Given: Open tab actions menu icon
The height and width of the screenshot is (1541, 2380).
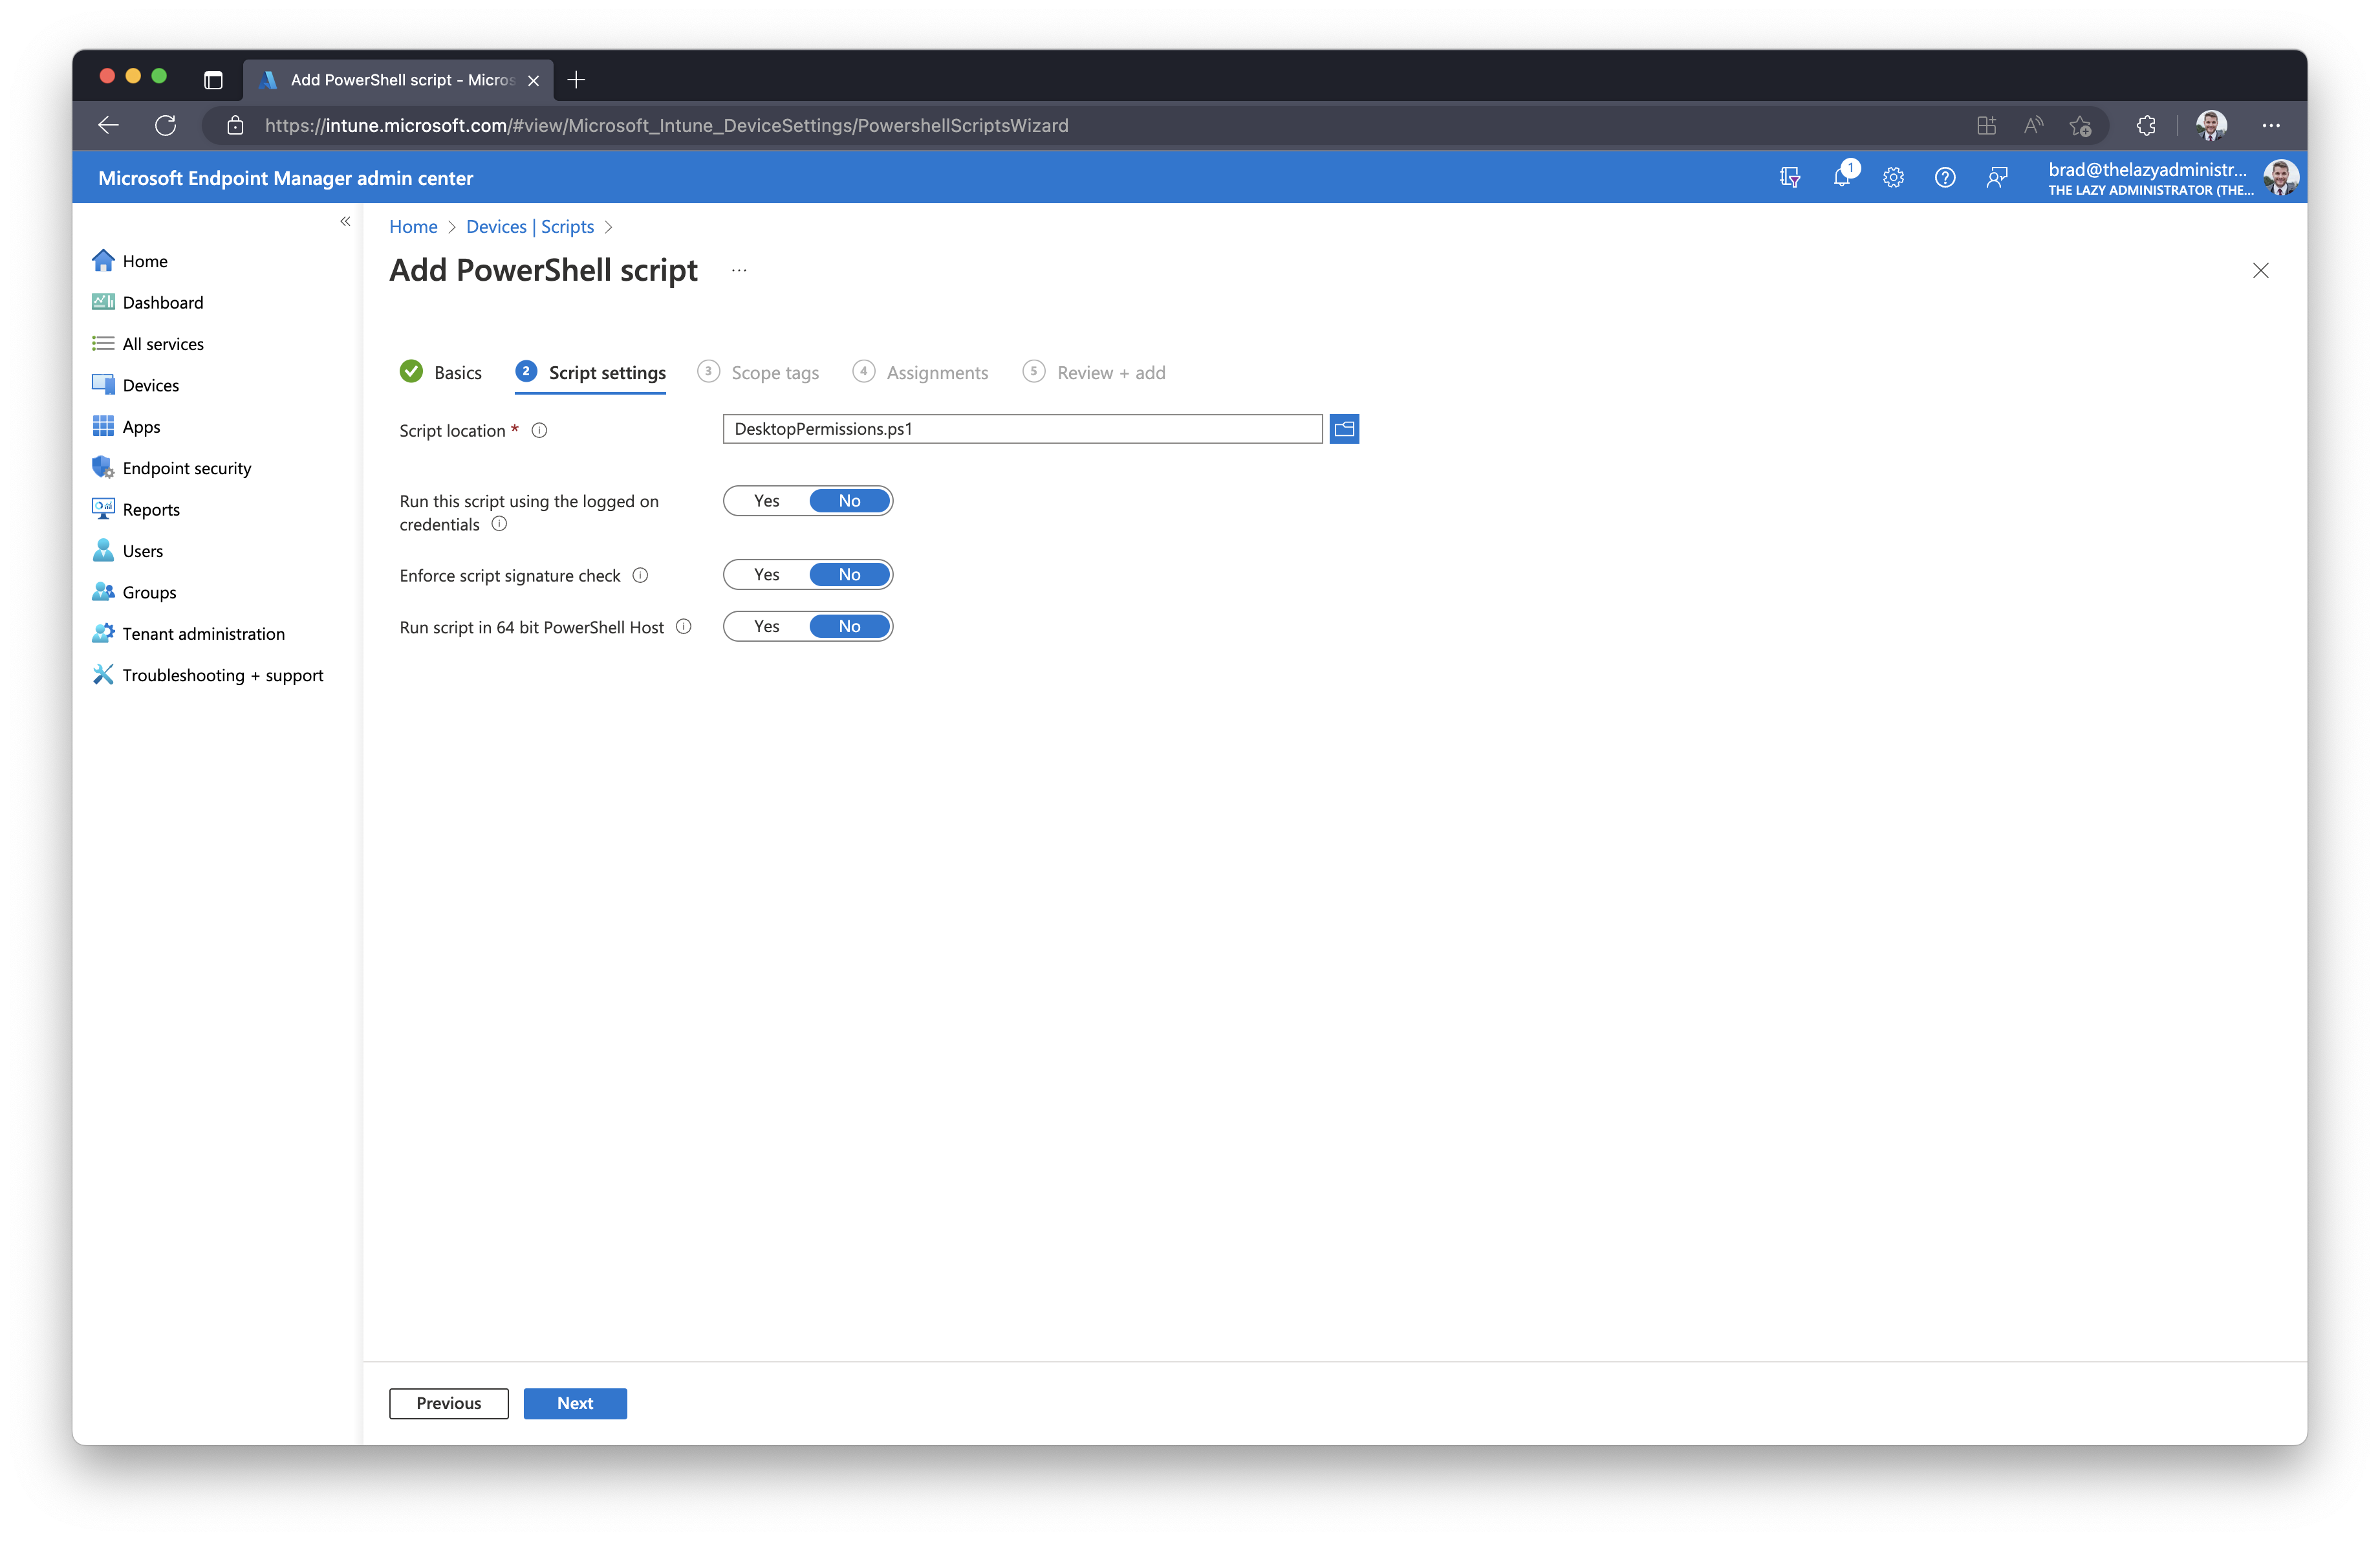Looking at the screenshot, I should click(213, 80).
